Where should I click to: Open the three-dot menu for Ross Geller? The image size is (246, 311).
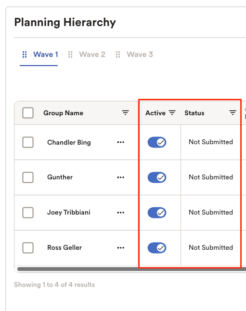pos(121,248)
